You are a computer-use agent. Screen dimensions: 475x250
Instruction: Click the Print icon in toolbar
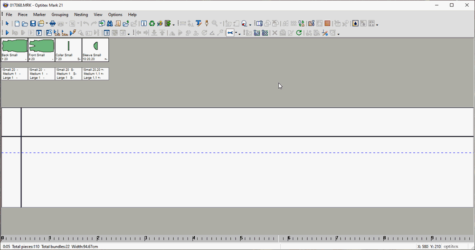coord(53,23)
